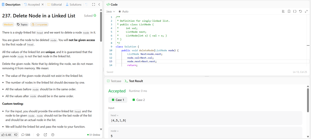311x139 pixels.
Task: Open the Java language dropdown
Action: [x=111, y=11]
